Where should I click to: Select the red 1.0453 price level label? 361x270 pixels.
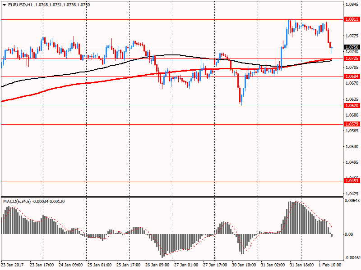pos(352,180)
